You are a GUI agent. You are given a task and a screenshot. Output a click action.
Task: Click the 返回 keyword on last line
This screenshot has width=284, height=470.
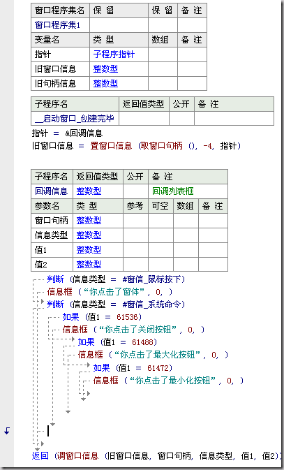40,456
